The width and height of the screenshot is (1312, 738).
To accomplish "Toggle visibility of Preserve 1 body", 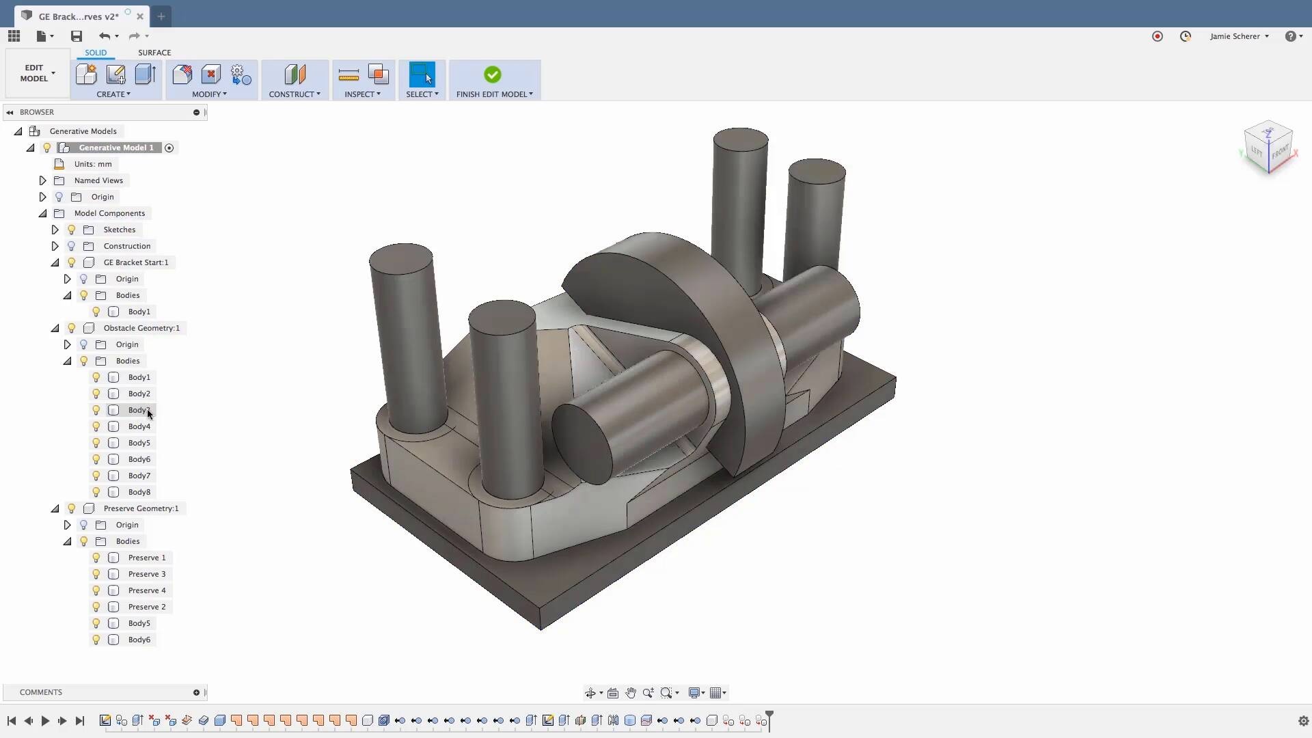I will click(96, 558).
